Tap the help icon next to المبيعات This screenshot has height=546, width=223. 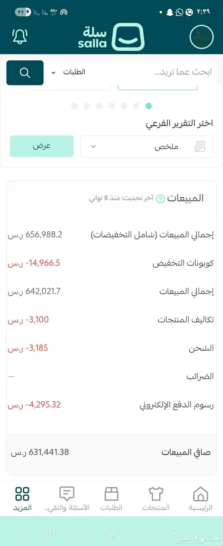pos(160,198)
